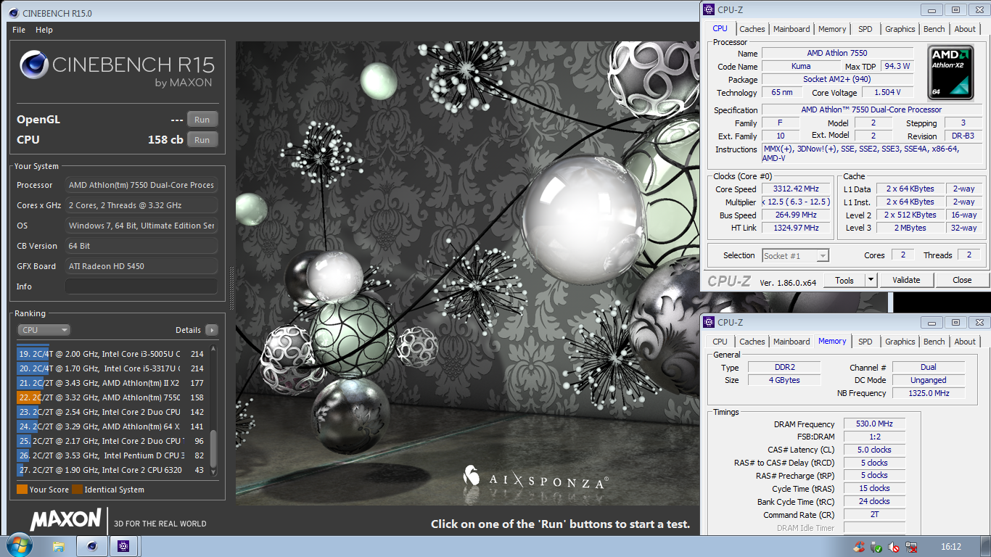Viewport: 991px width, 557px height.
Task: Open the SPD tab in upper CPU-Z
Action: pos(865,29)
